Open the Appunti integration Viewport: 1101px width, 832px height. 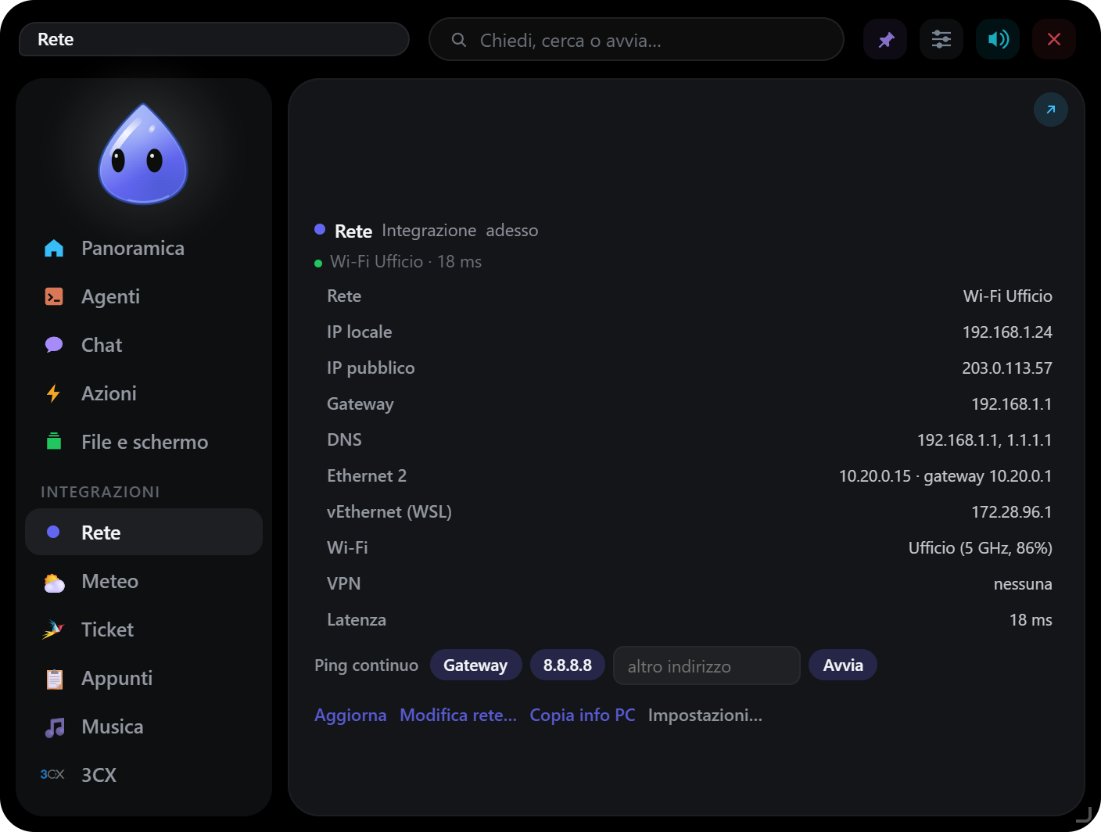pyautogui.click(x=144, y=678)
